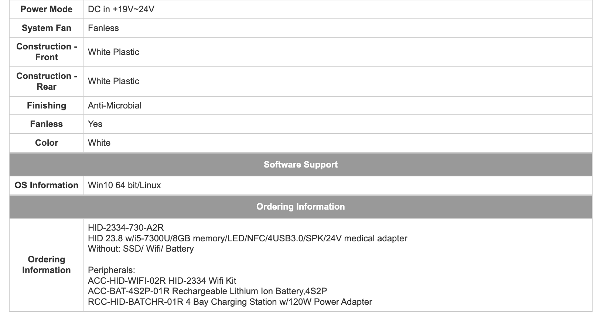Screen dimensions: 597x324
Task: Click the ACC-HID-WIFI-02R Wifi Kit line
Action: pyautogui.click(x=162, y=281)
